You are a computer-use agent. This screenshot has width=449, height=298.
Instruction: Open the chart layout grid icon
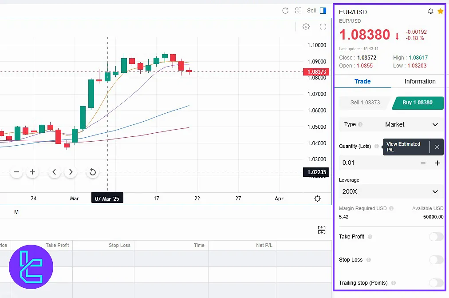(x=298, y=11)
